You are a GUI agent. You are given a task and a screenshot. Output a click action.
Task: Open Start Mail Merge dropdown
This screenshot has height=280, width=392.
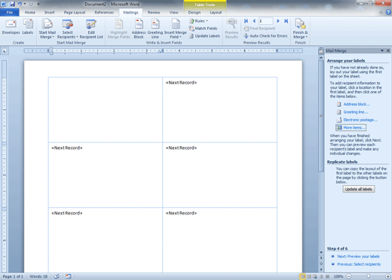point(47,29)
